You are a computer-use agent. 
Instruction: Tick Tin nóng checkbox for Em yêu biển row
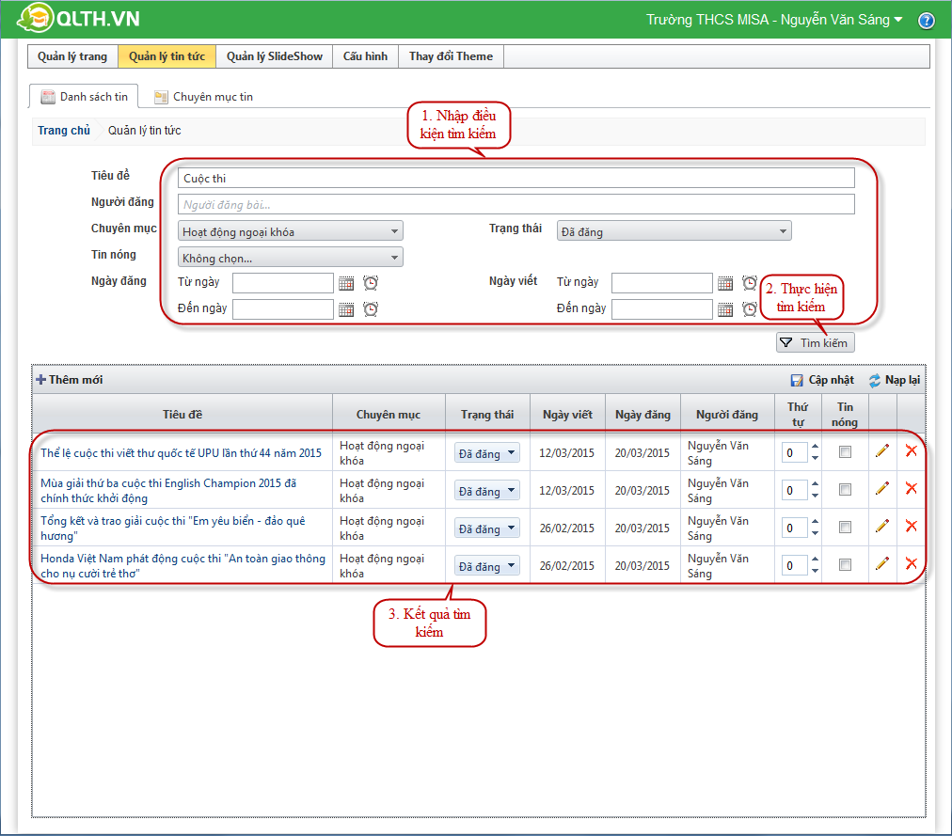[845, 528]
